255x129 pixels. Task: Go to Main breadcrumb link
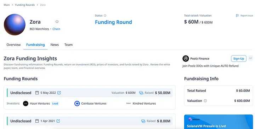coord(7,5)
